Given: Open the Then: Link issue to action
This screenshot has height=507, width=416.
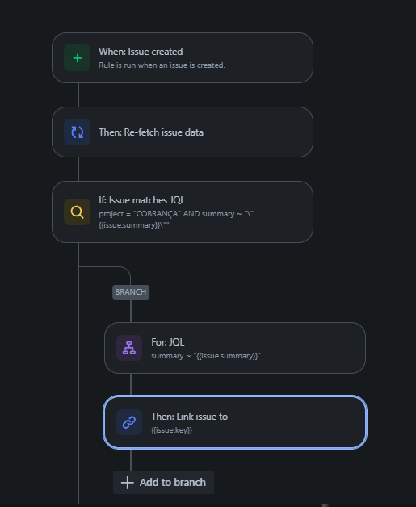Looking at the screenshot, I should pos(235,422).
